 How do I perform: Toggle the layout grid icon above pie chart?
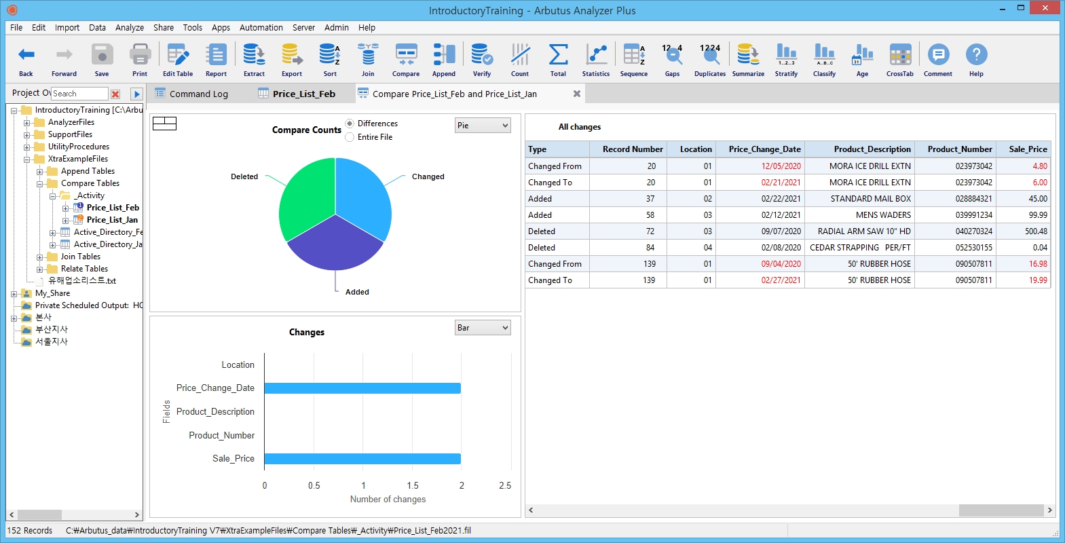(x=164, y=123)
